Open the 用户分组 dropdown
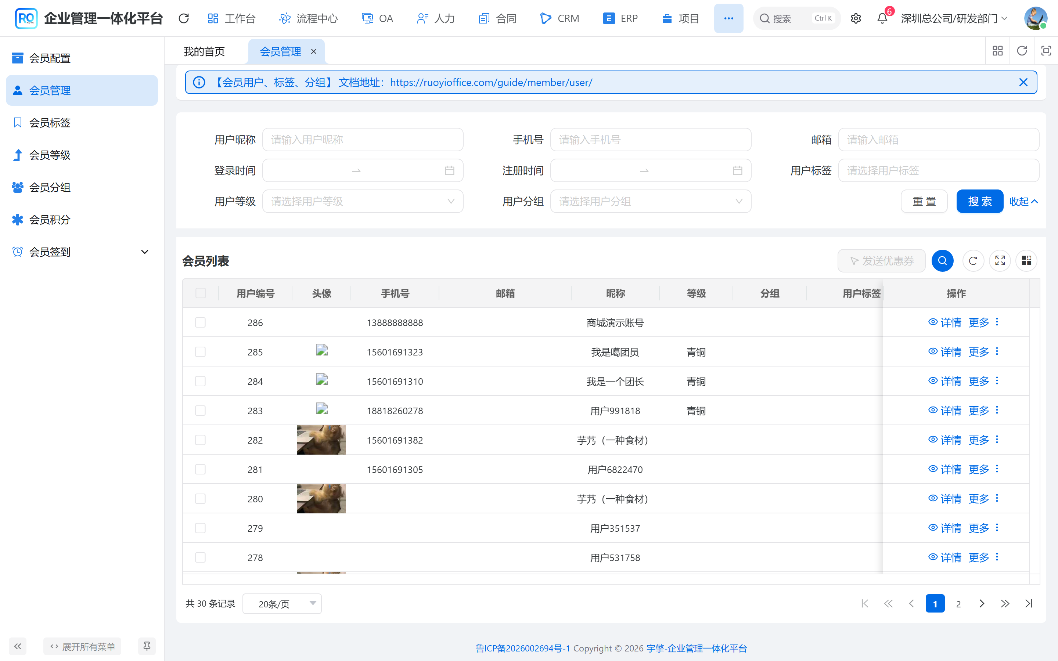1058x661 pixels. (x=651, y=202)
